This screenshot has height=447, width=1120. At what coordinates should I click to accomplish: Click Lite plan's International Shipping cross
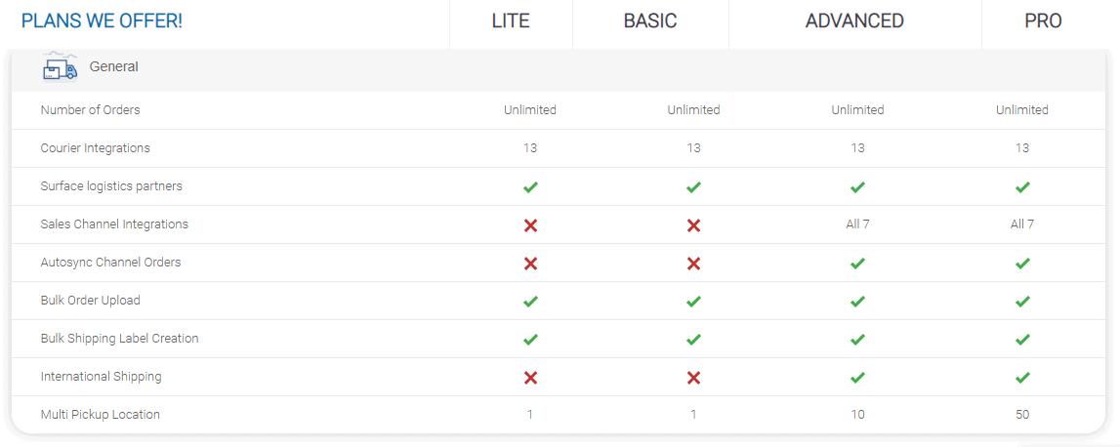(530, 378)
